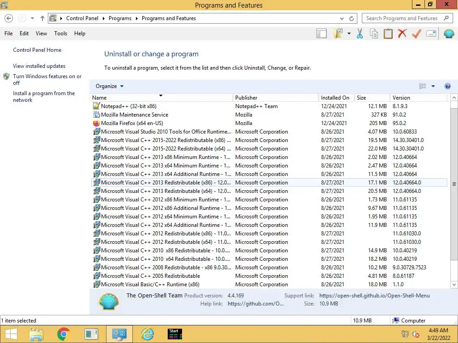
Task: Open the File menu
Action: point(8,33)
